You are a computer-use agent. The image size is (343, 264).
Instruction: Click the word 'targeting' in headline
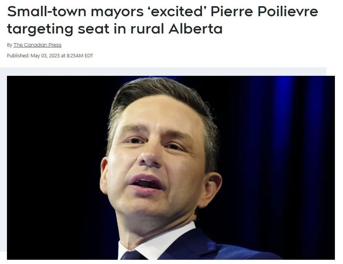click(x=40, y=29)
